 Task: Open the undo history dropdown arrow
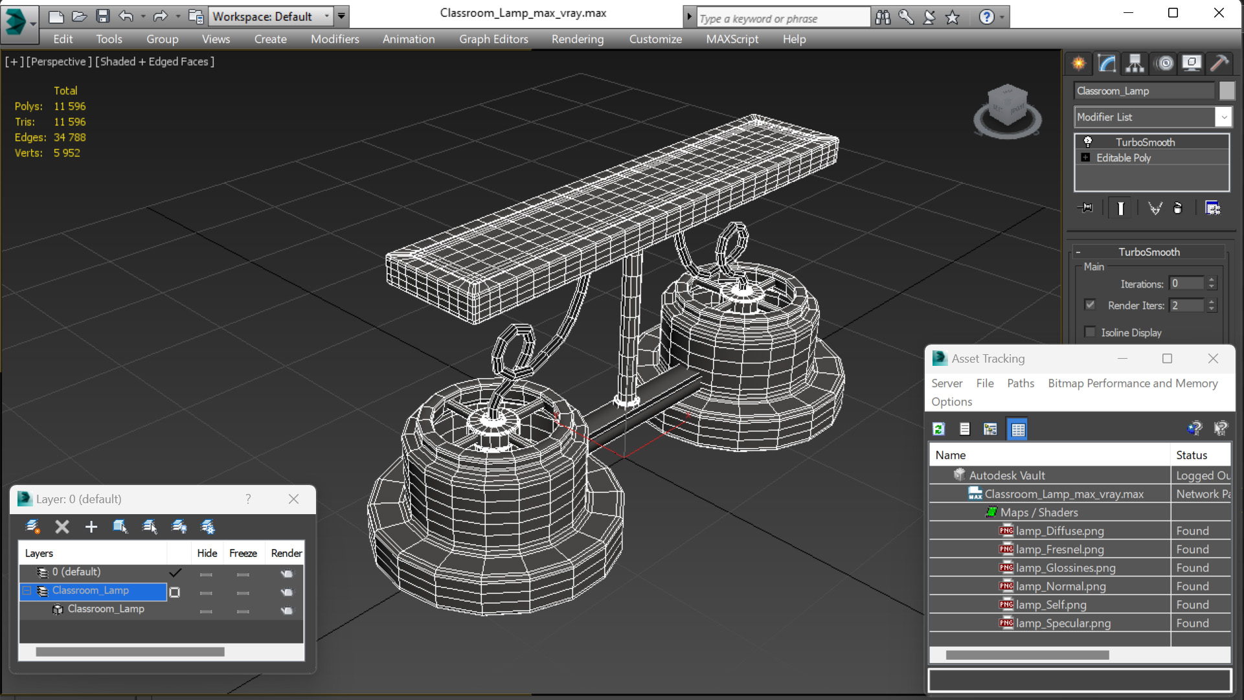(143, 17)
